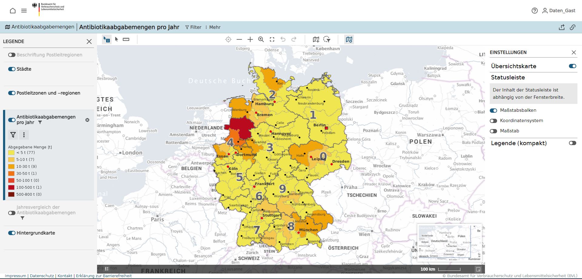Select the measure ruler tool
The width and height of the screenshot is (582, 279).
tap(126, 39)
